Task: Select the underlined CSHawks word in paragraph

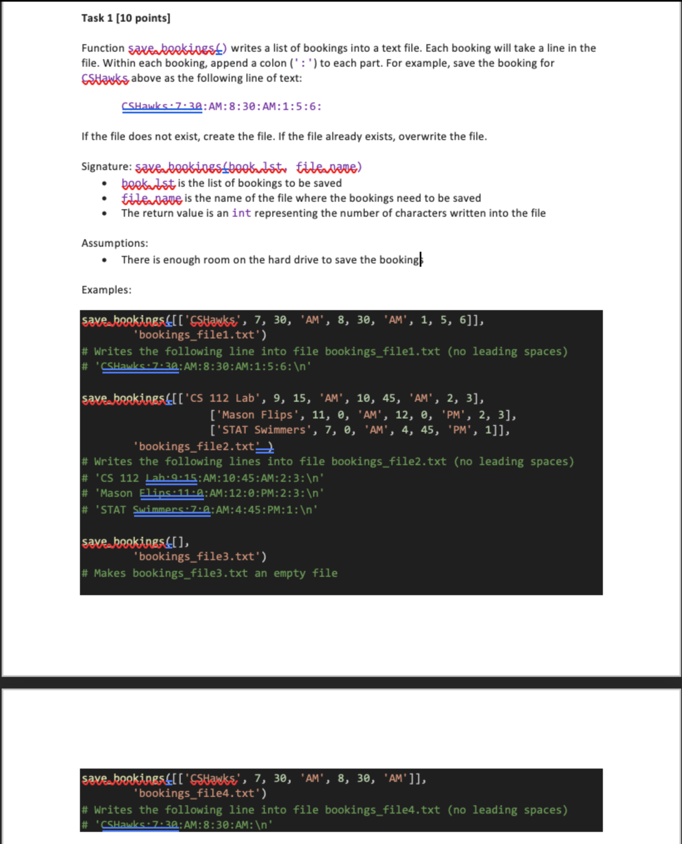Action: 103,78
